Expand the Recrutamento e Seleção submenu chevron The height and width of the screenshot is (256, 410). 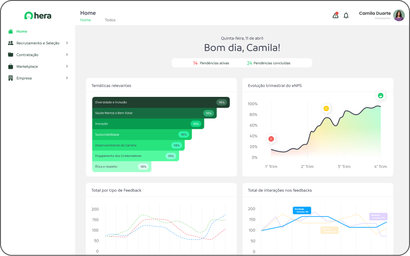[x=67, y=43]
